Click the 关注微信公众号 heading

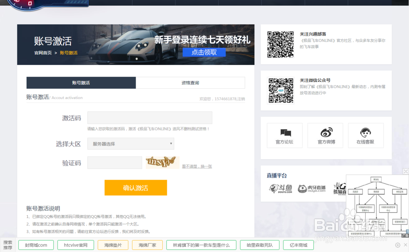[x=315, y=80]
